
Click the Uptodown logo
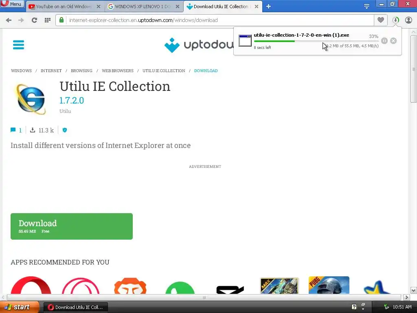[199, 45]
